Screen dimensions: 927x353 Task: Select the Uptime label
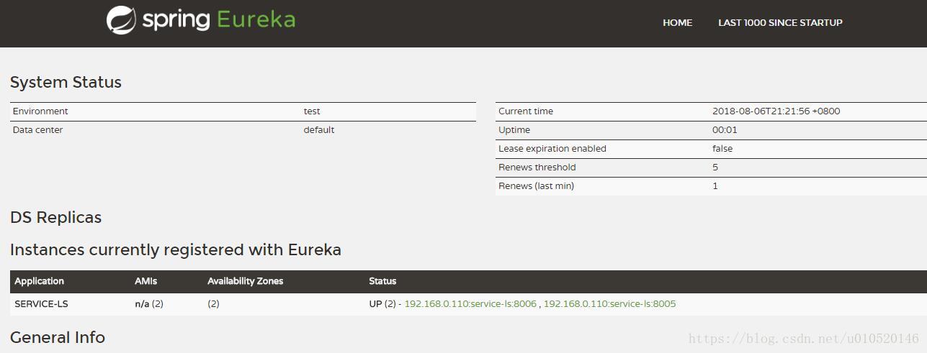514,130
